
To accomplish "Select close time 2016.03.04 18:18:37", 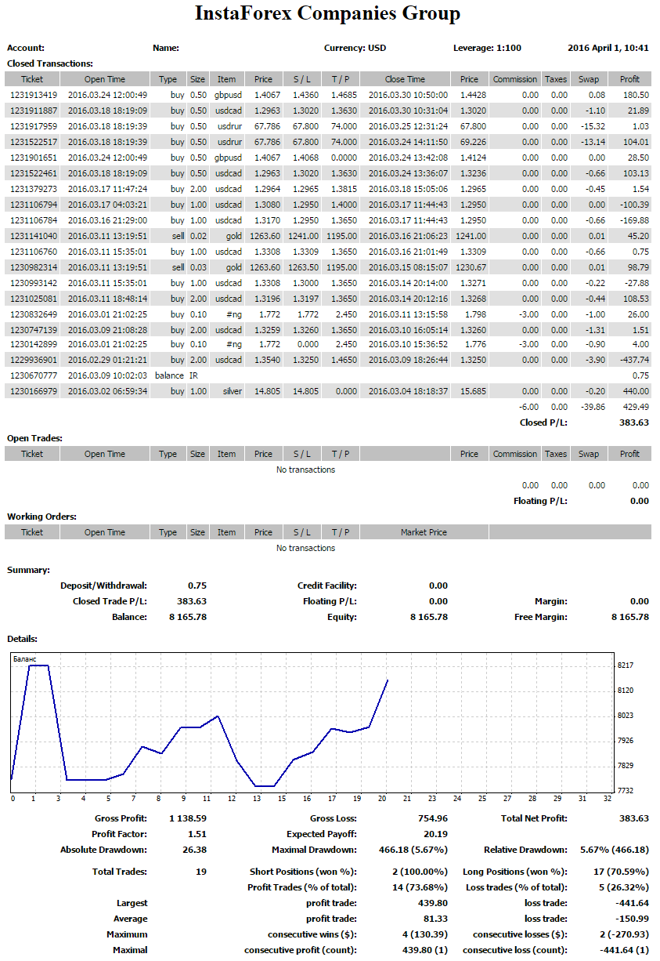I will coord(408,391).
